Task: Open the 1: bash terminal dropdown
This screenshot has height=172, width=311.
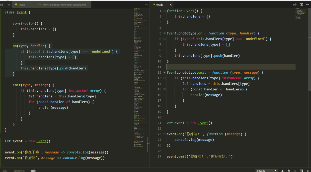Action: point(266,170)
